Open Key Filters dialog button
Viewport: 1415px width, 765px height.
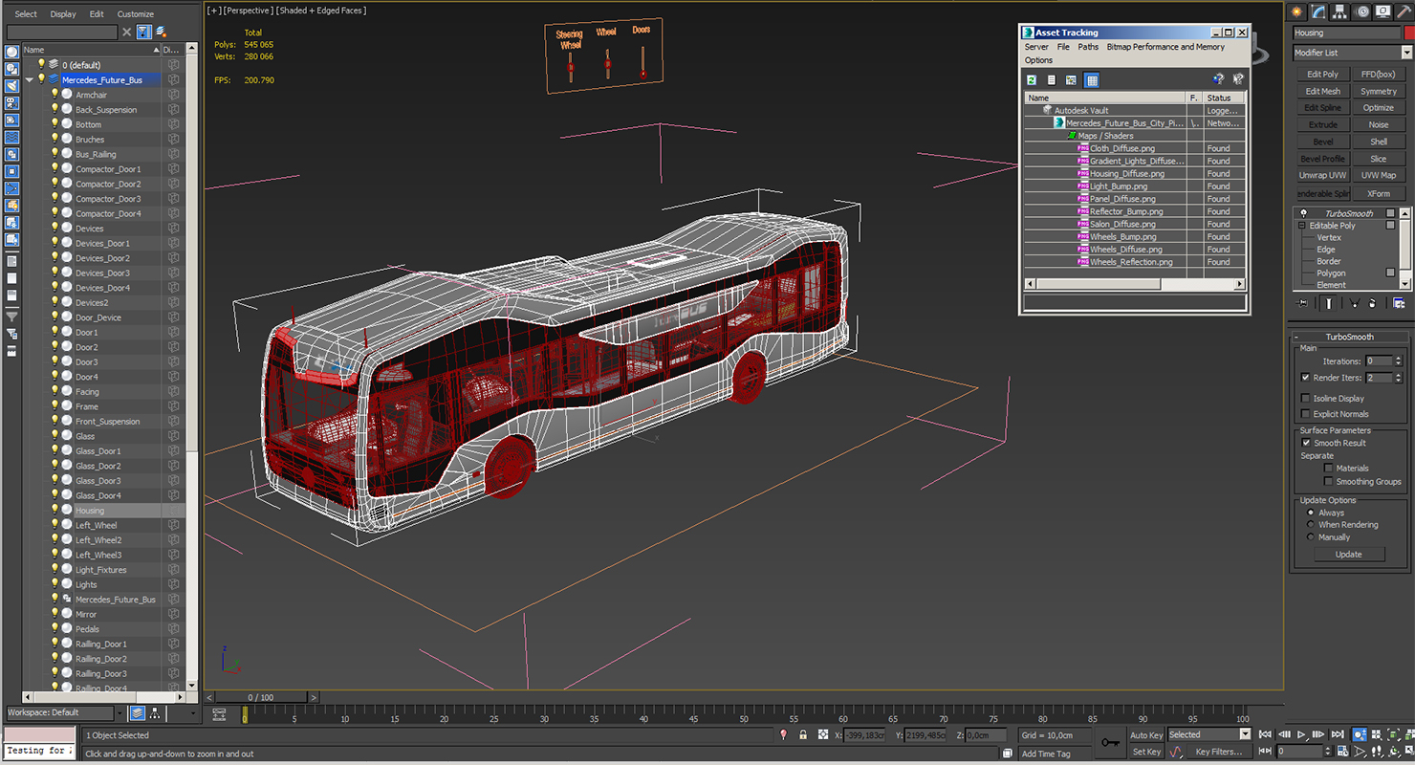click(1218, 752)
